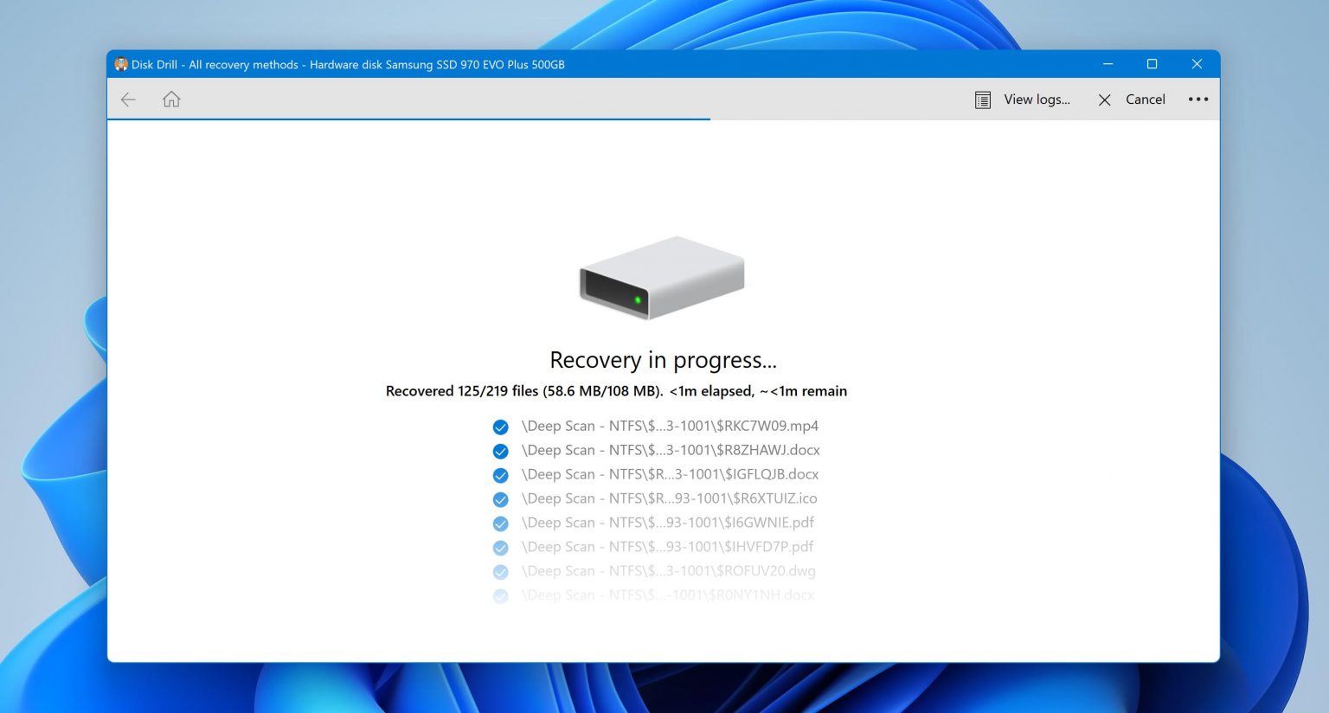Screen dimensions: 1329x713
Task: Click the back arrow navigation icon
Action: point(127,99)
